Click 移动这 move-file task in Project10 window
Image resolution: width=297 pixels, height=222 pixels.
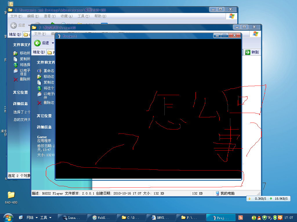pos(46,76)
